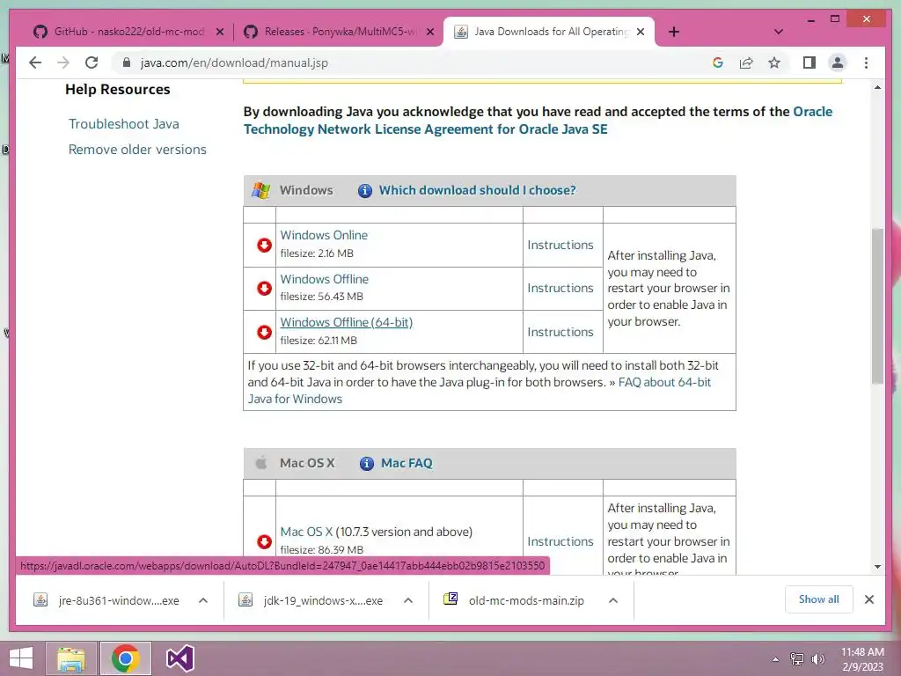The width and height of the screenshot is (901, 676).
Task: Click red download icon for Mac OS X
Action: tap(264, 541)
